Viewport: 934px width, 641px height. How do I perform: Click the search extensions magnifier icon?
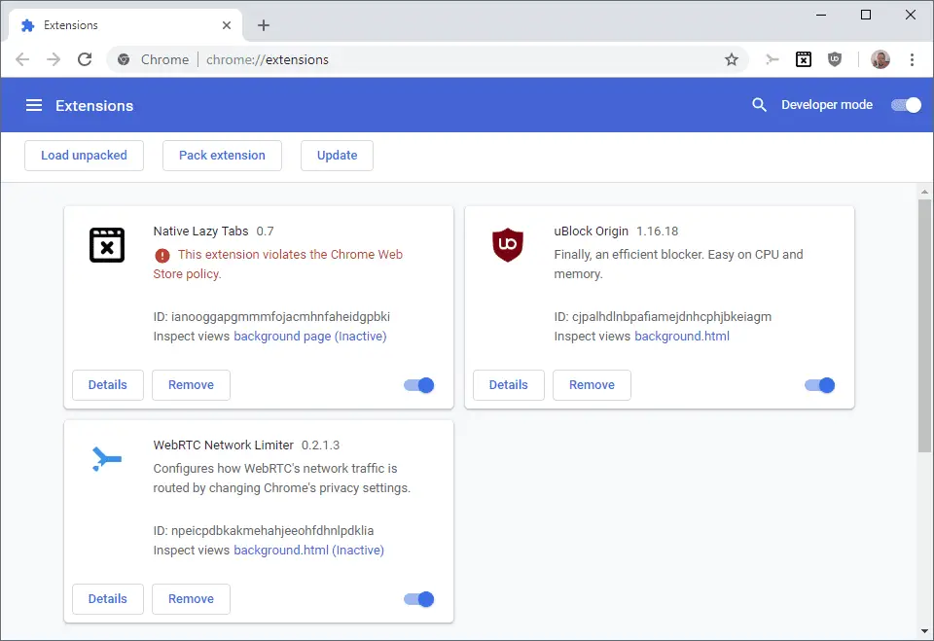click(x=759, y=105)
